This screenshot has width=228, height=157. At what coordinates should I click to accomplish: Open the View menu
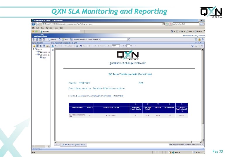click(43, 28)
